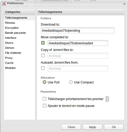
Task: Click the Close button at bottom
Action: tap(71, 127)
